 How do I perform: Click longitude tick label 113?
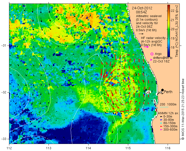coord(49,148)
